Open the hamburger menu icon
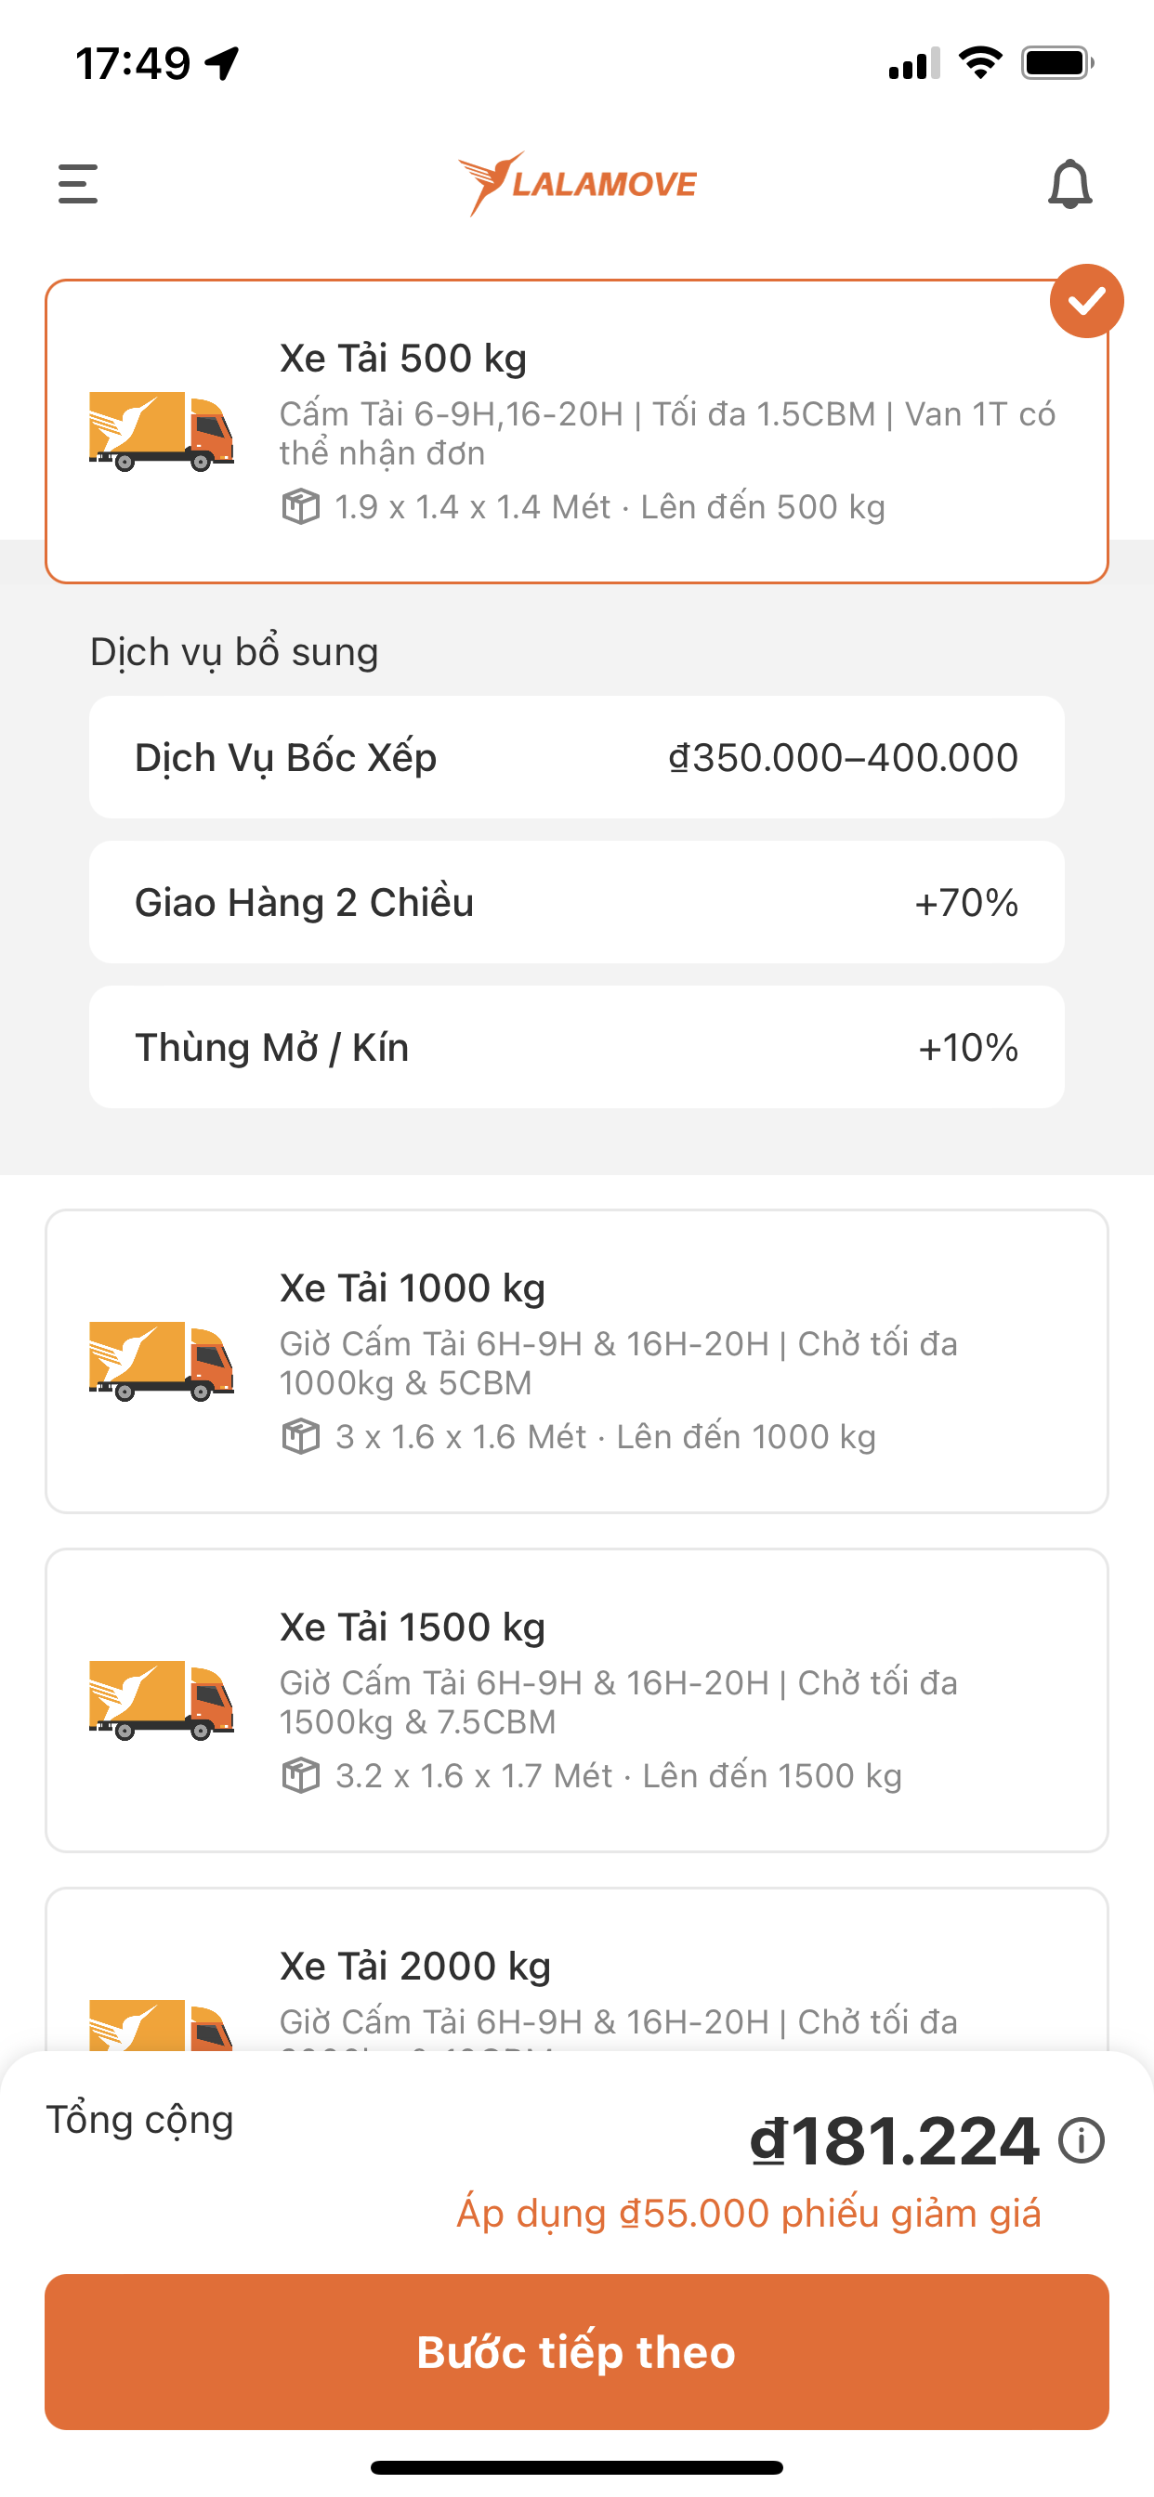The image size is (1154, 2497). pyautogui.click(x=77, y=184)
